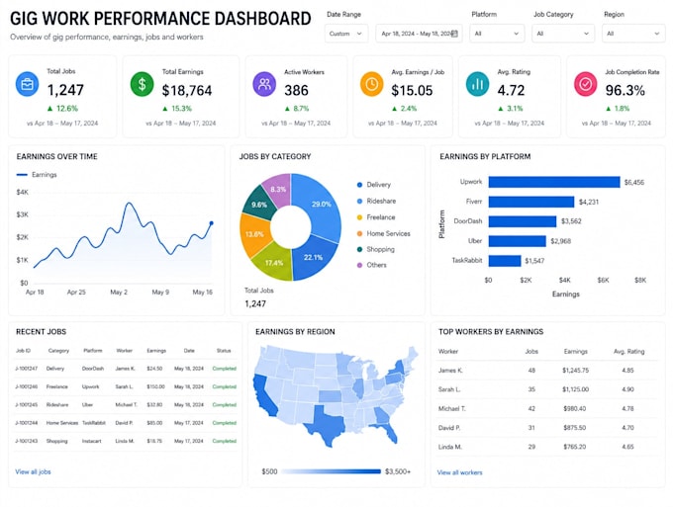Click Michael T. in Top Workers table
673x507 pixels.
point(451,409)
